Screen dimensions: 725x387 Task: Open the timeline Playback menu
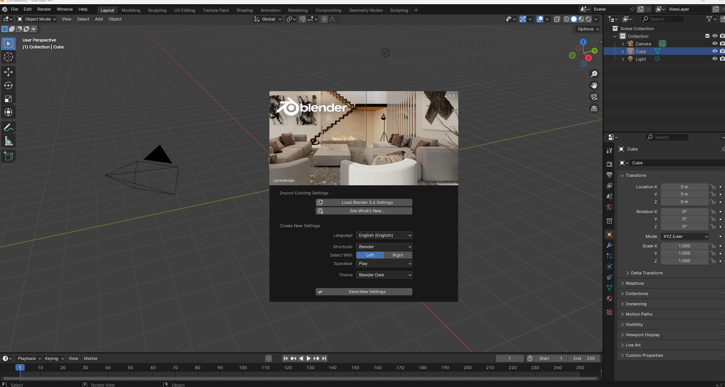coord(29,358)
